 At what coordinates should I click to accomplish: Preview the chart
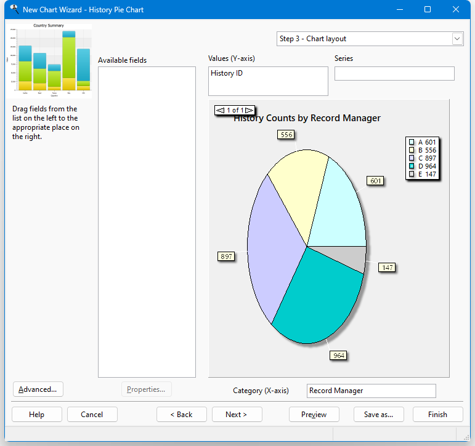pyautogui.click(x=314, y=415)
